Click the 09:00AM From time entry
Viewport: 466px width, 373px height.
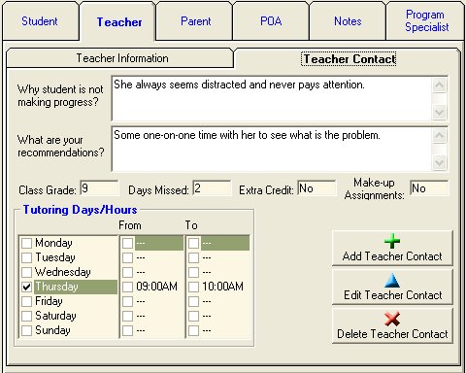[156, 287]
